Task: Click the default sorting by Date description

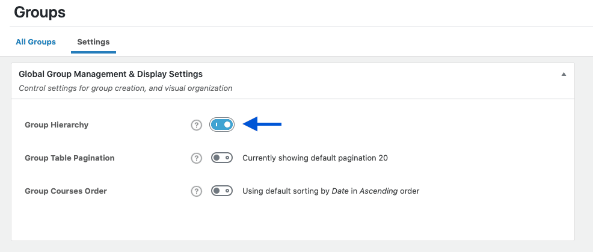Action: click(x=331, y=191)
